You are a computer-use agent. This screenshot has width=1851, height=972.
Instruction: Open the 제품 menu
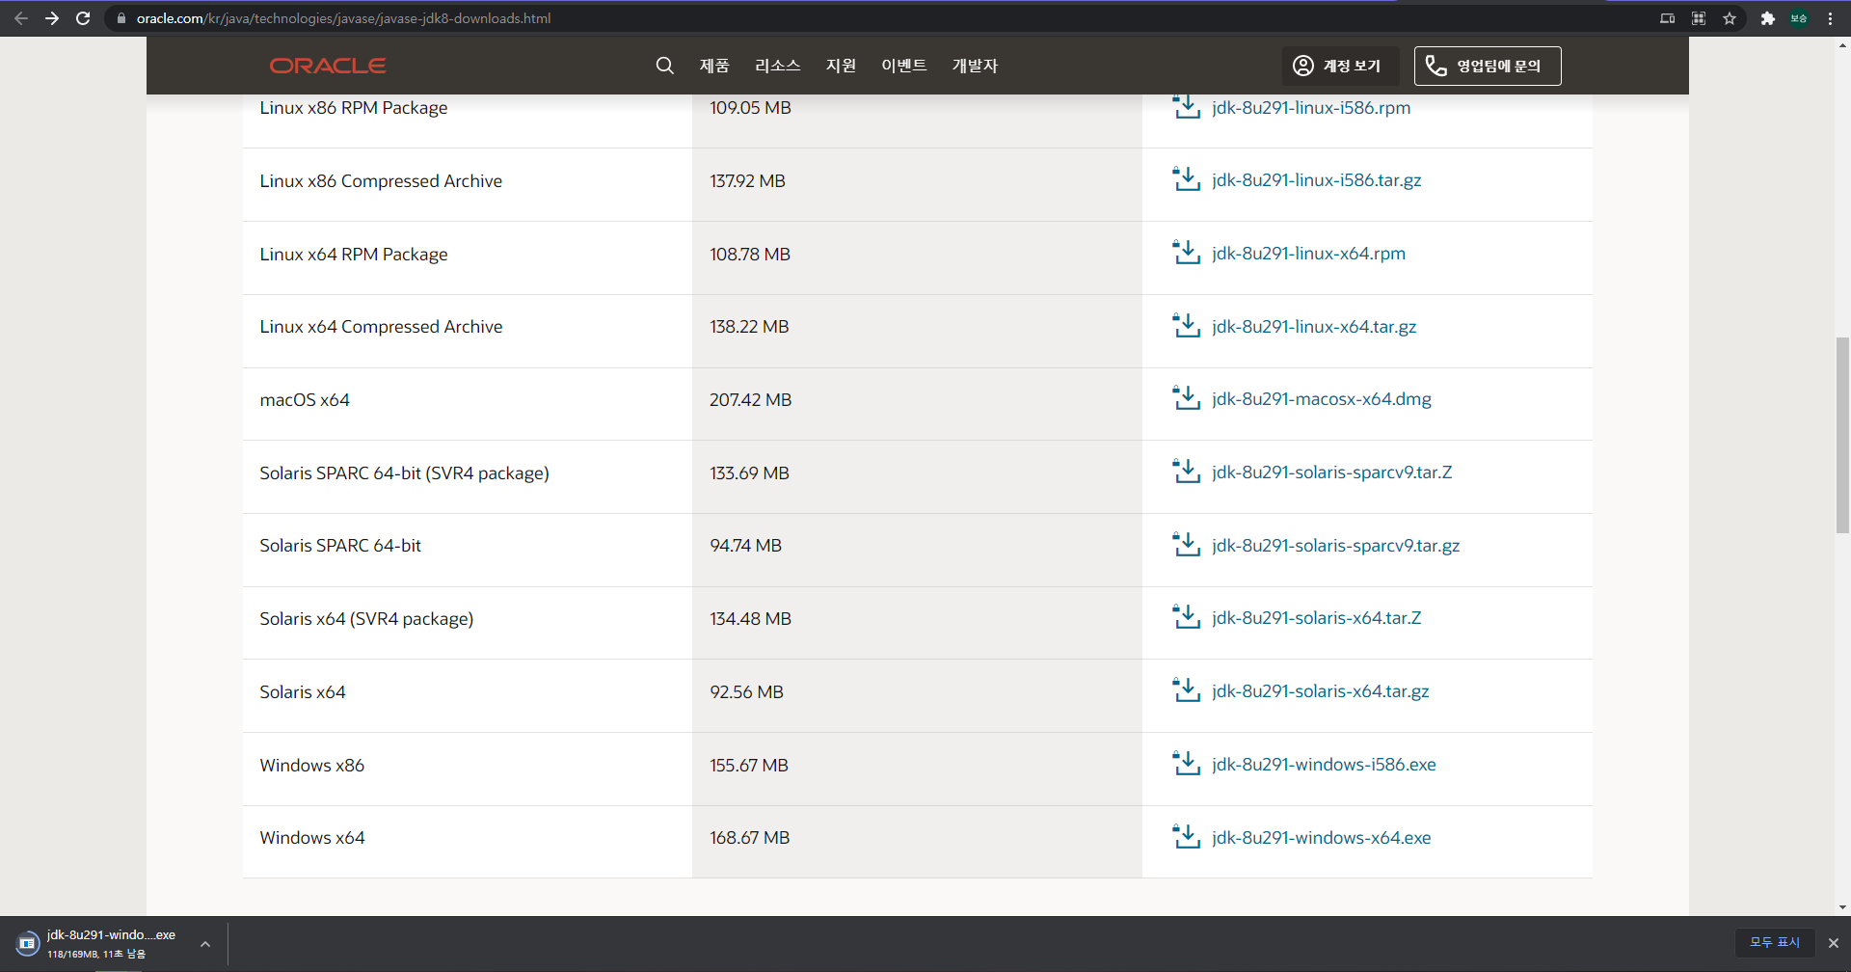tap(714, 66)
